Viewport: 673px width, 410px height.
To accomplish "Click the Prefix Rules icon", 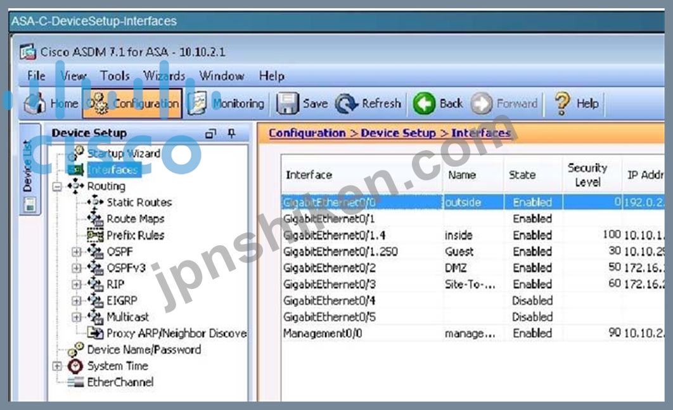I will tap(95, 235).
